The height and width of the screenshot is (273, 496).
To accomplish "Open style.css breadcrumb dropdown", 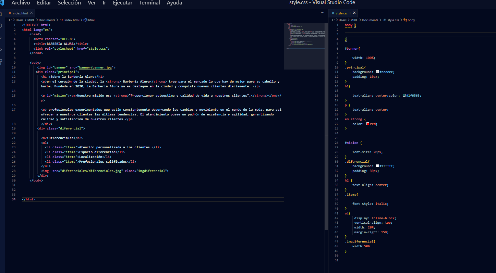I will pos(393,20).
